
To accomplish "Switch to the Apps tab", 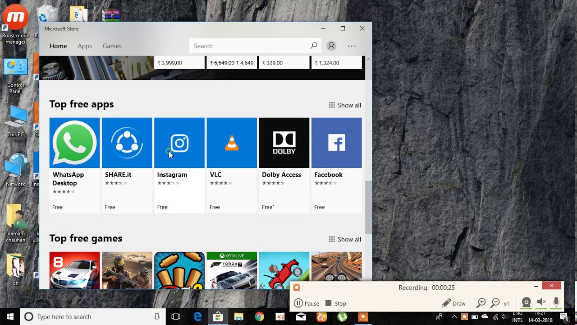I will click(85, 46).
